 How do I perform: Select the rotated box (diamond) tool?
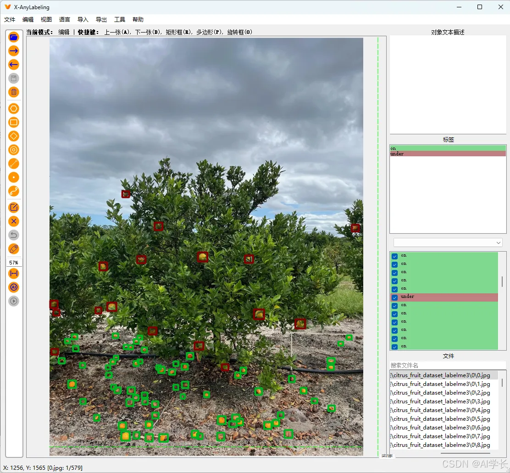(14, 136)
